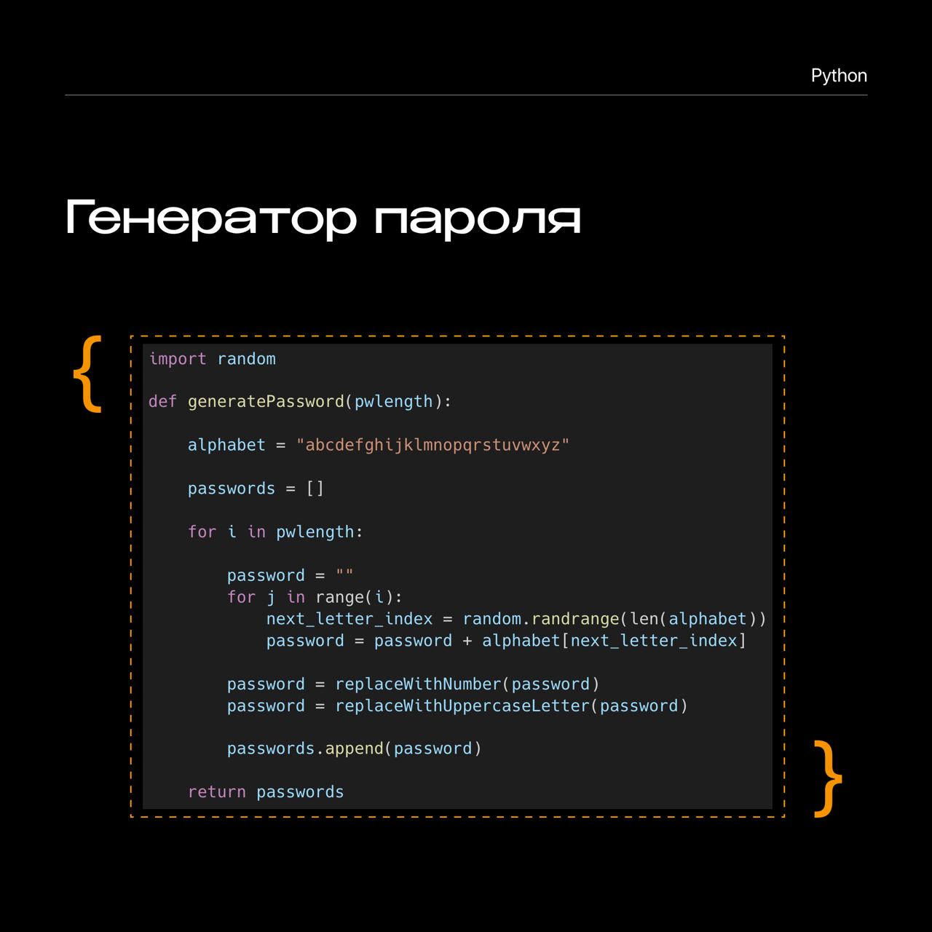Click the "replaceWithNumber(password)" call
The width and height of the screenshot is (932, 932).
[467, 684]
